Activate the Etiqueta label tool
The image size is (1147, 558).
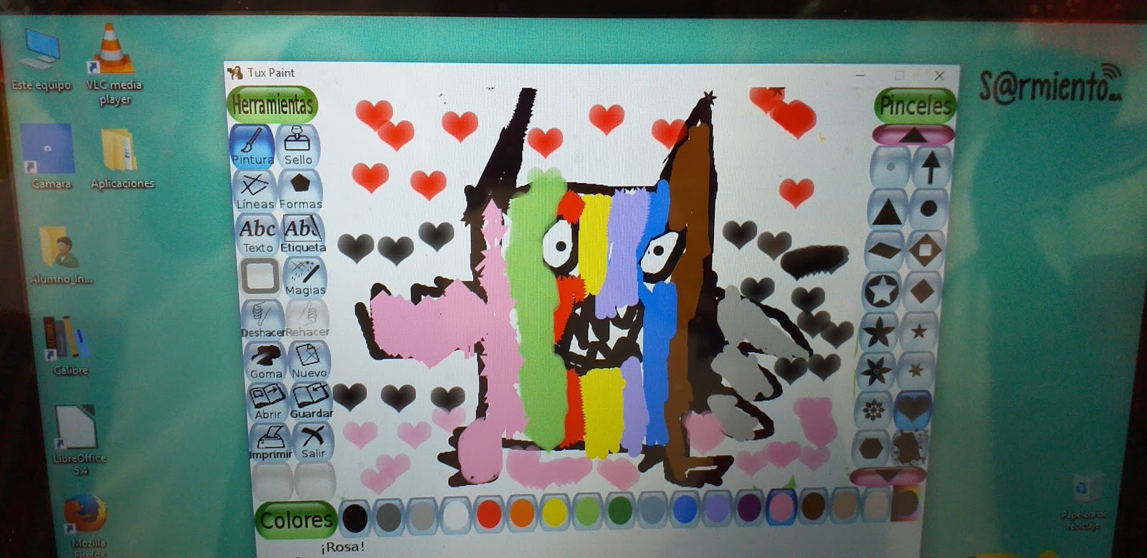(303, 235)
